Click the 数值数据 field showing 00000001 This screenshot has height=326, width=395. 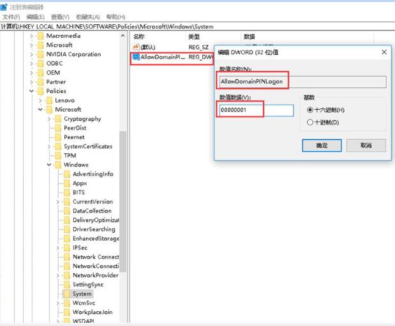[256, 110]
